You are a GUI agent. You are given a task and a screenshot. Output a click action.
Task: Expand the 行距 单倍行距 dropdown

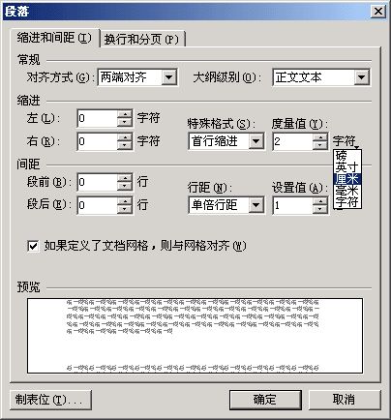(256, 205)
